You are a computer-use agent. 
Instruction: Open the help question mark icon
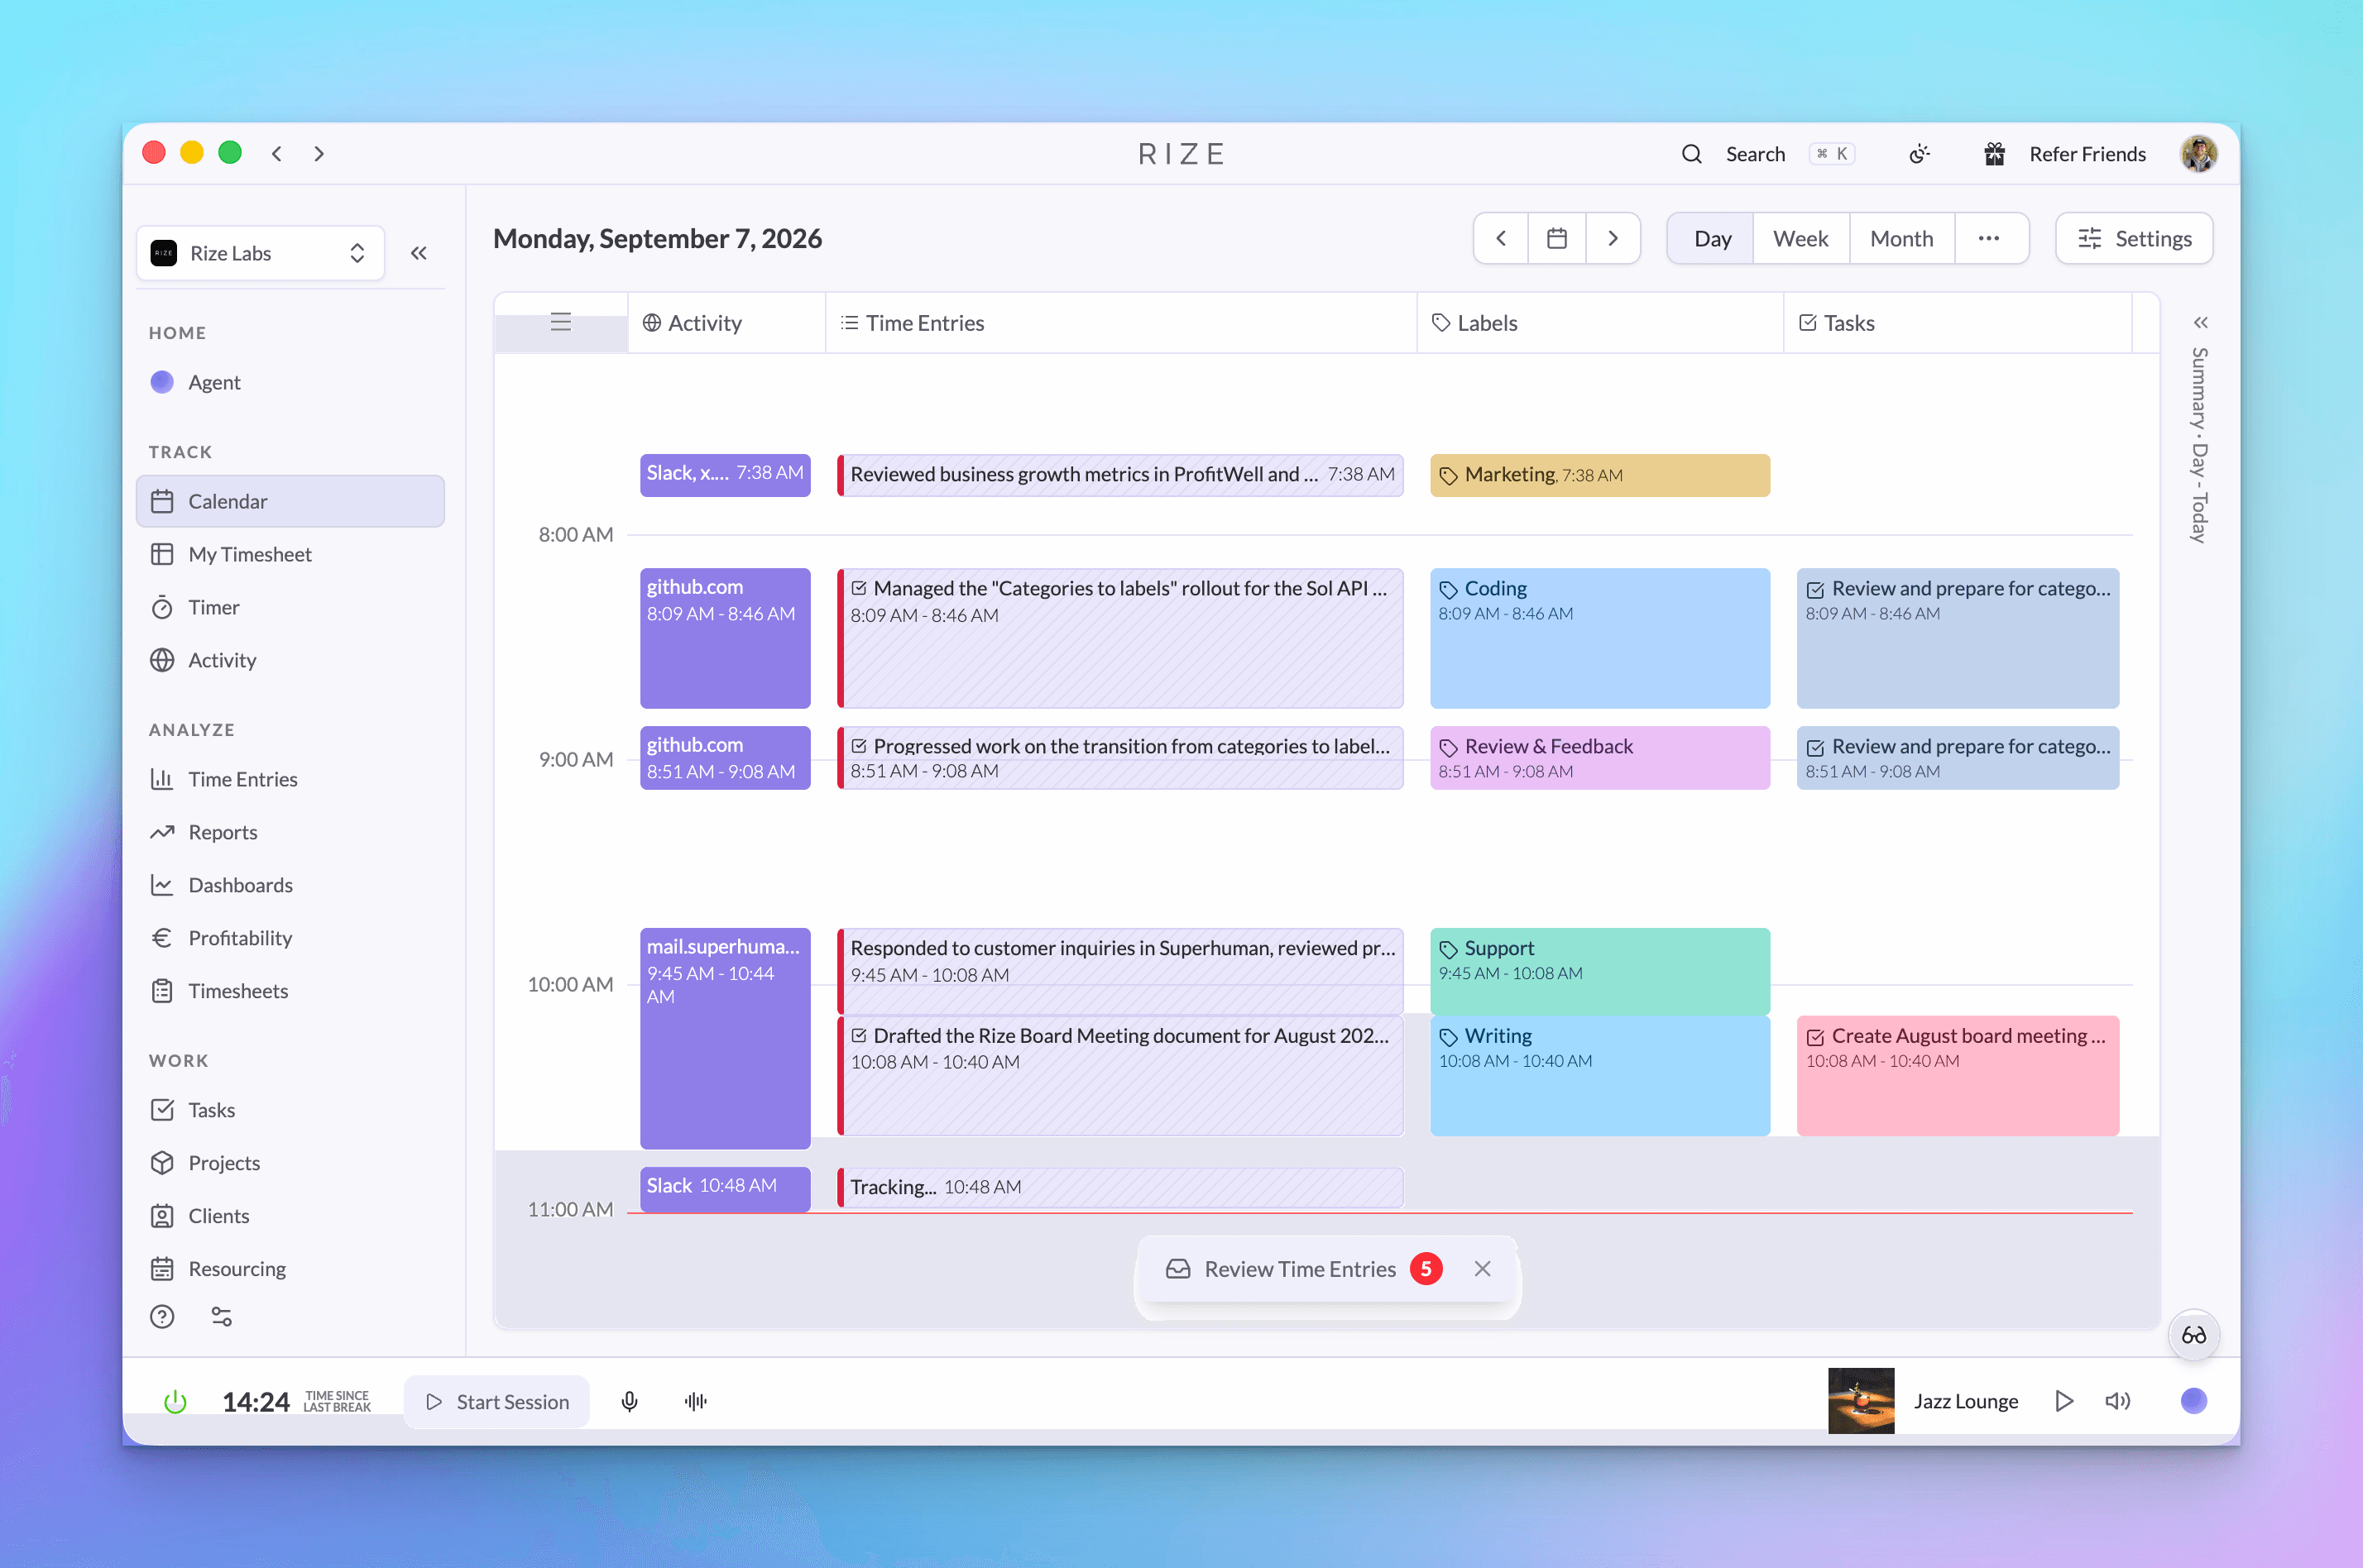[162, 1317]
